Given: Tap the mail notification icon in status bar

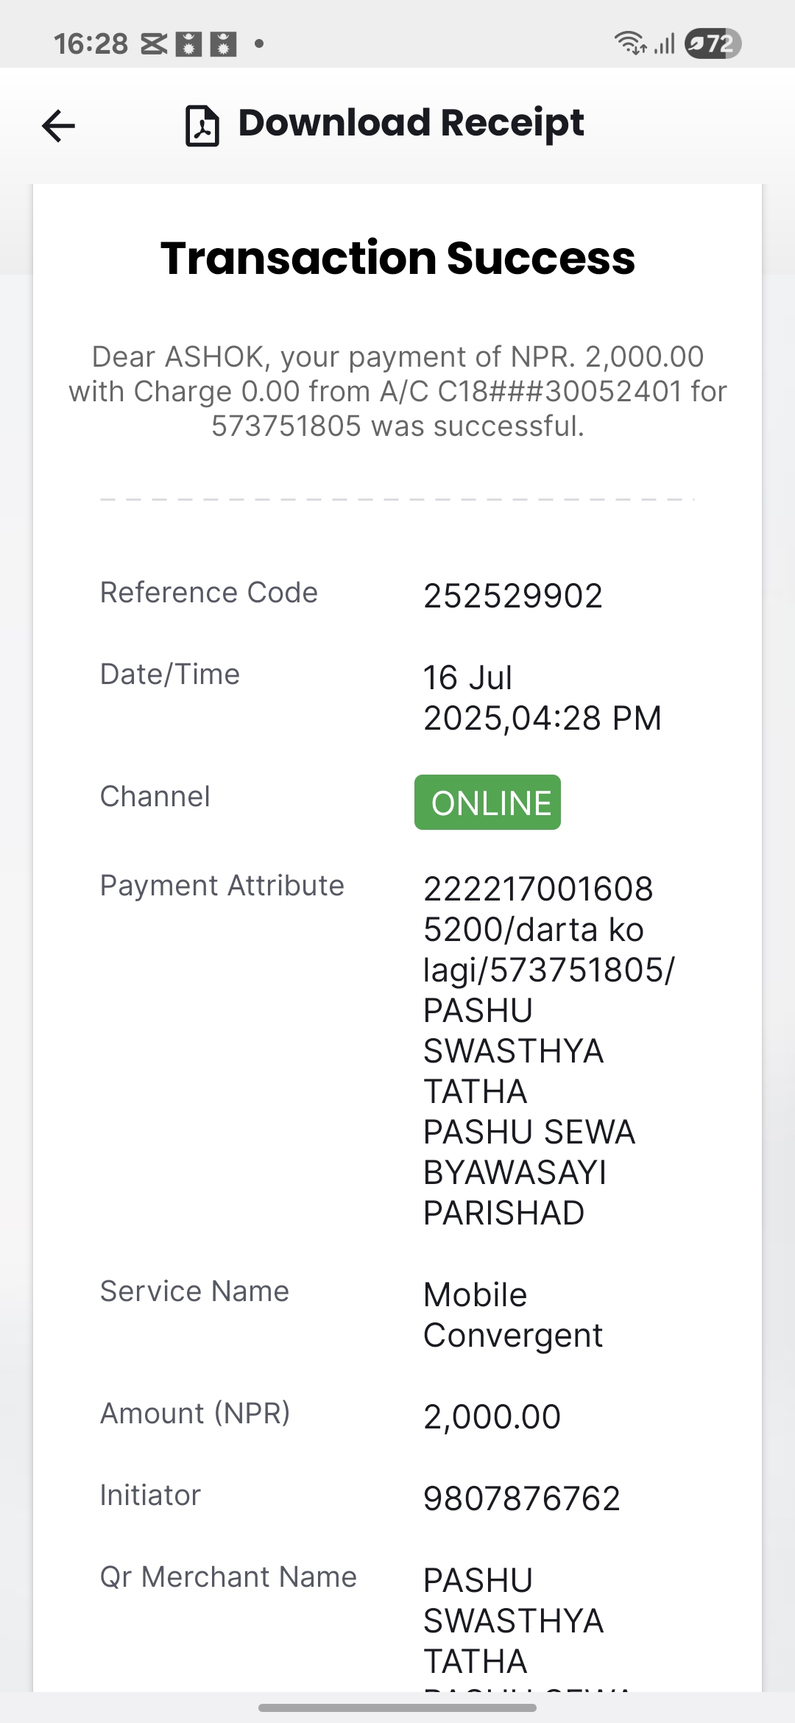Looking at the screenshot, I should (154, 45).
